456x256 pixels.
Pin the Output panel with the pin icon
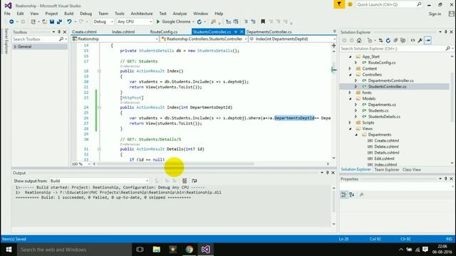[328, 173]
